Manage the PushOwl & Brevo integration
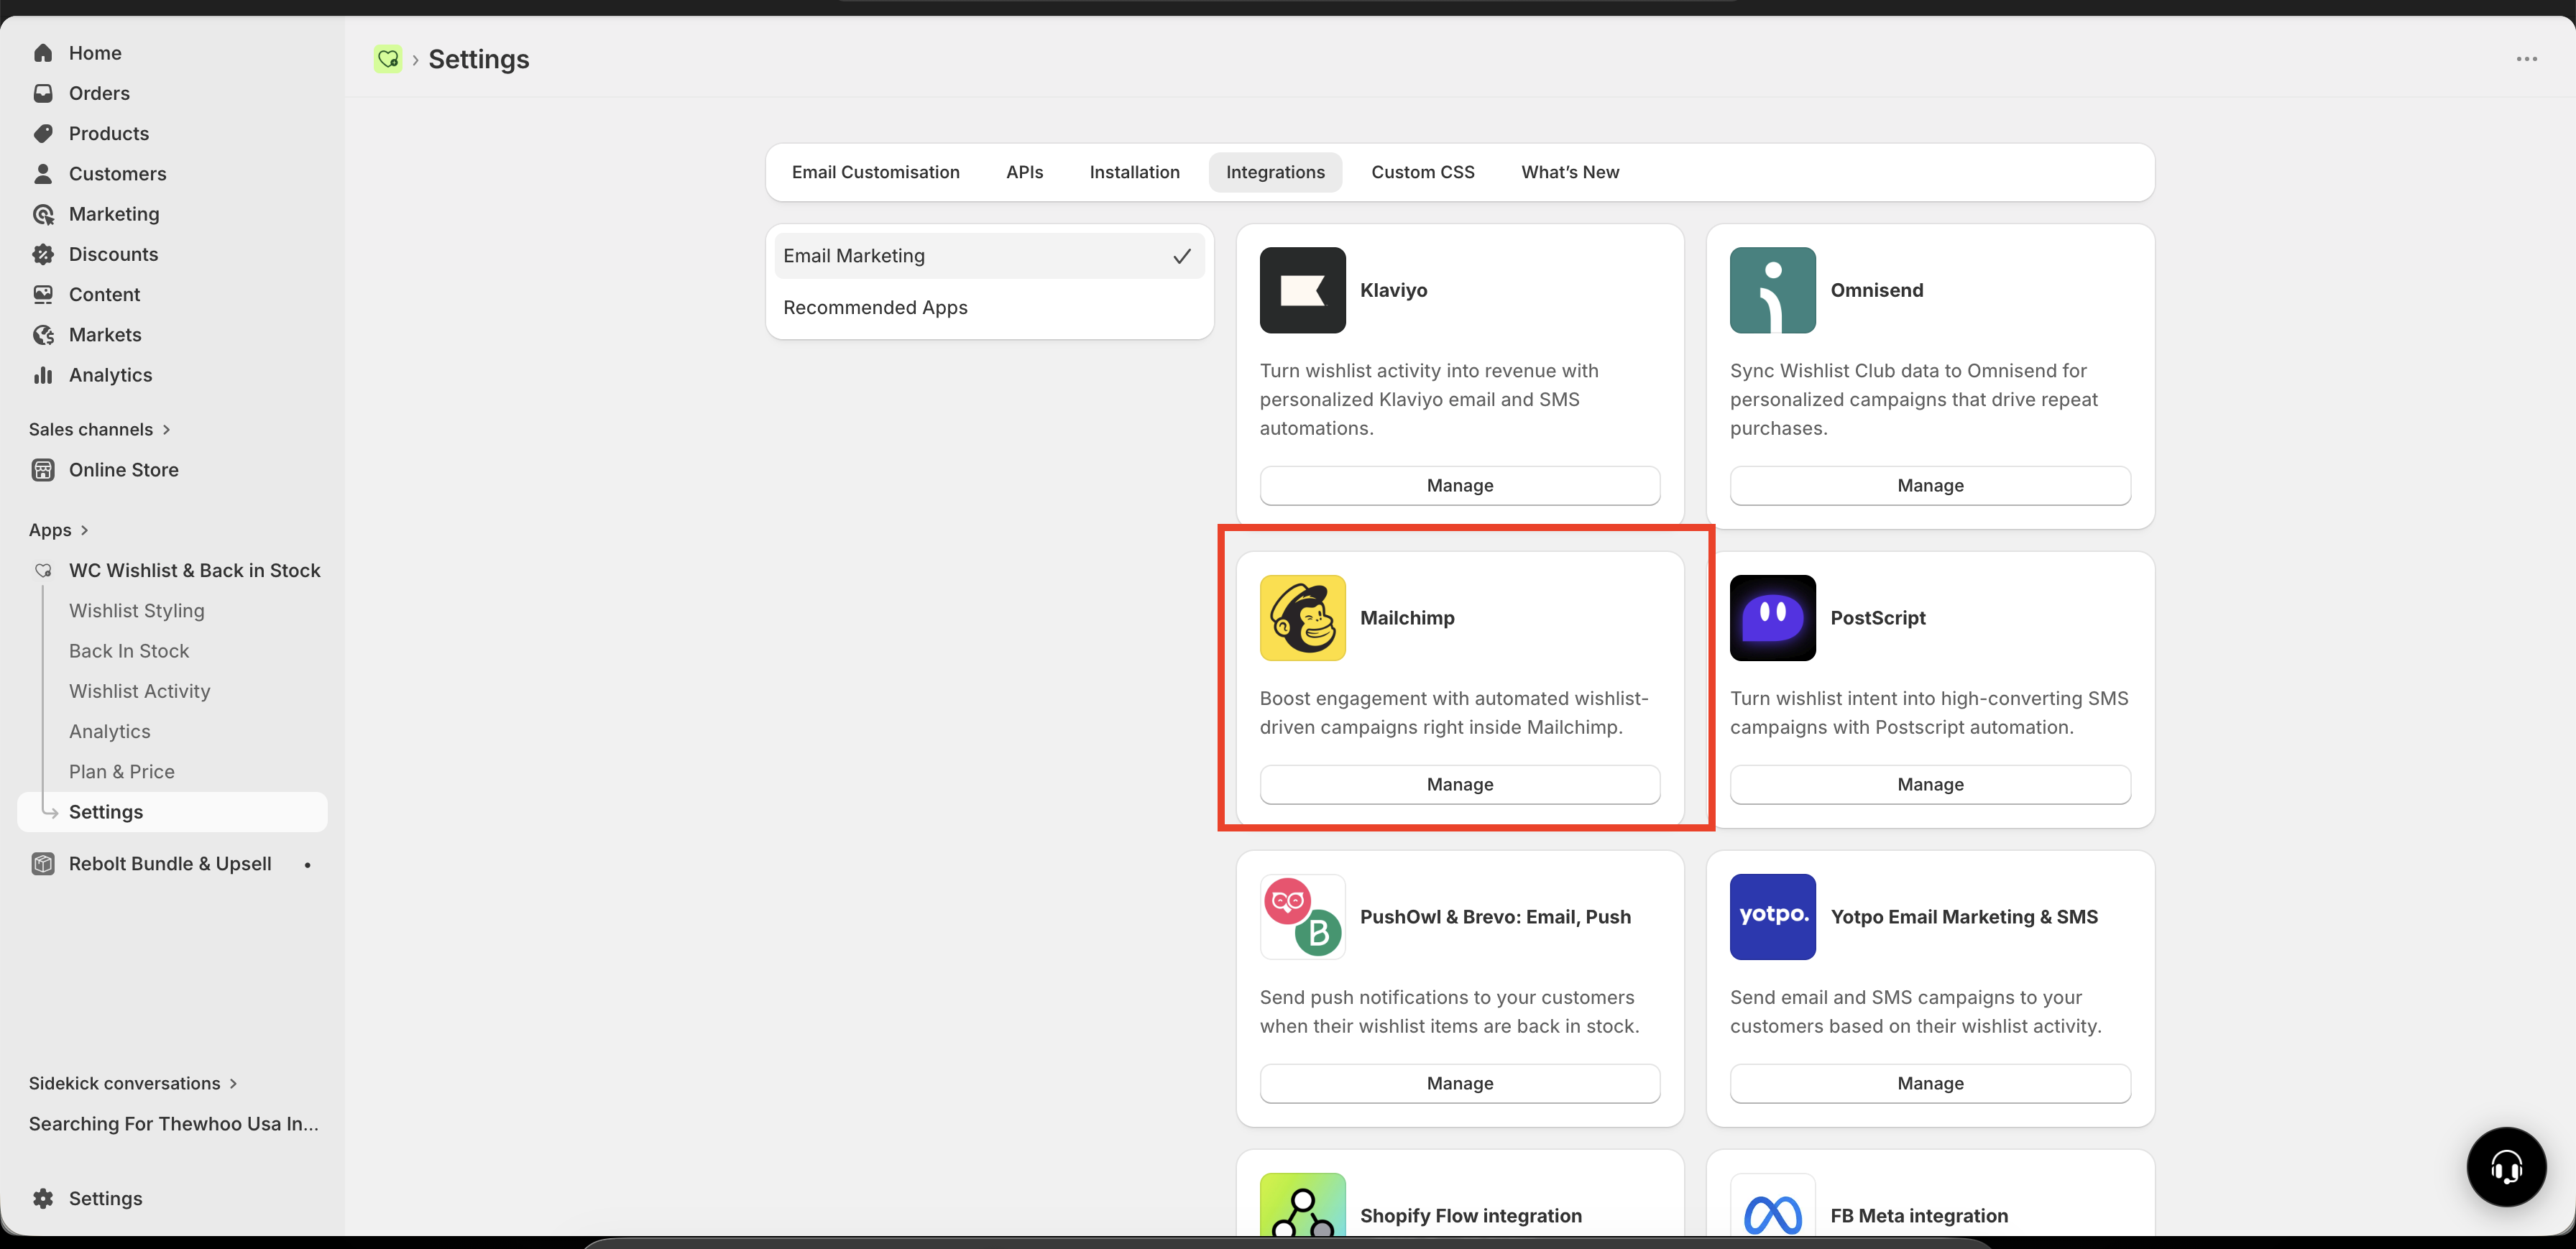2576x1249 pixels. [1459, 1083]
